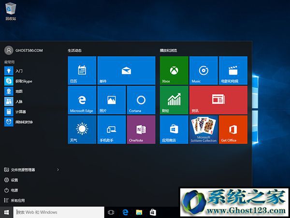Open the Phone Companion (手机助手) tile
Screen dimensions: 290x218
[x=112, y=130]
